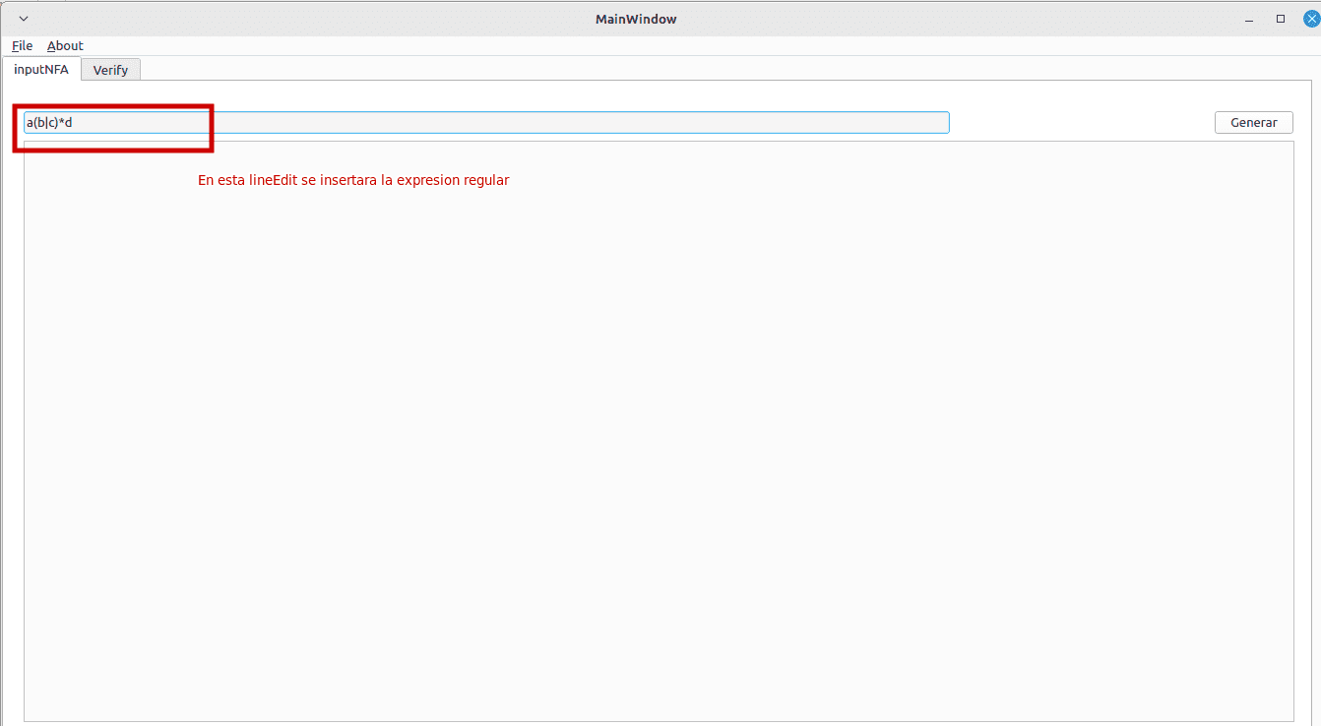Open the About menu

65,46
